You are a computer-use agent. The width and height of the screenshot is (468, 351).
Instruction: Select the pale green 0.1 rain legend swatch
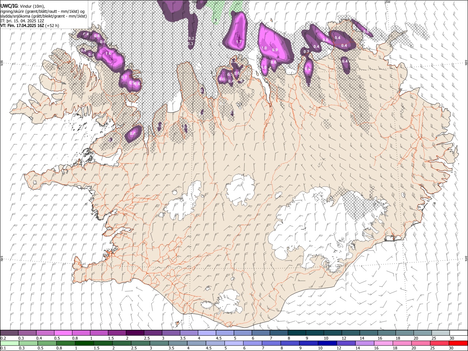tap(10, 343)
